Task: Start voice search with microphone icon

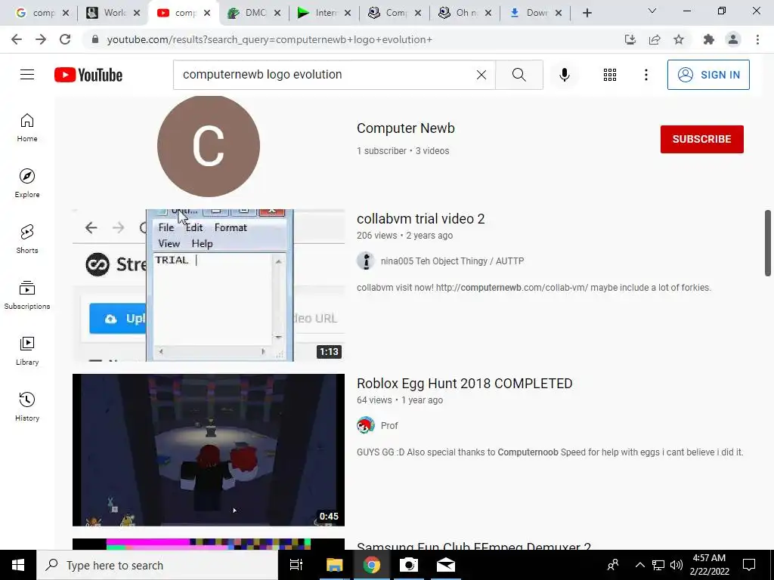Action: tap(564, 75)
